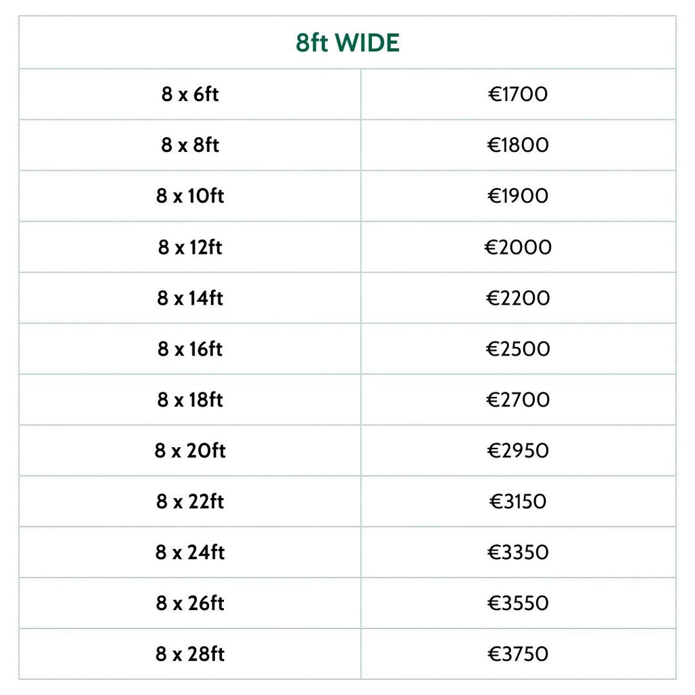Select the 8 x 14ft size label
Viewport: 695px width, 695px height.
pyautogui.click(x=190, y=298)
